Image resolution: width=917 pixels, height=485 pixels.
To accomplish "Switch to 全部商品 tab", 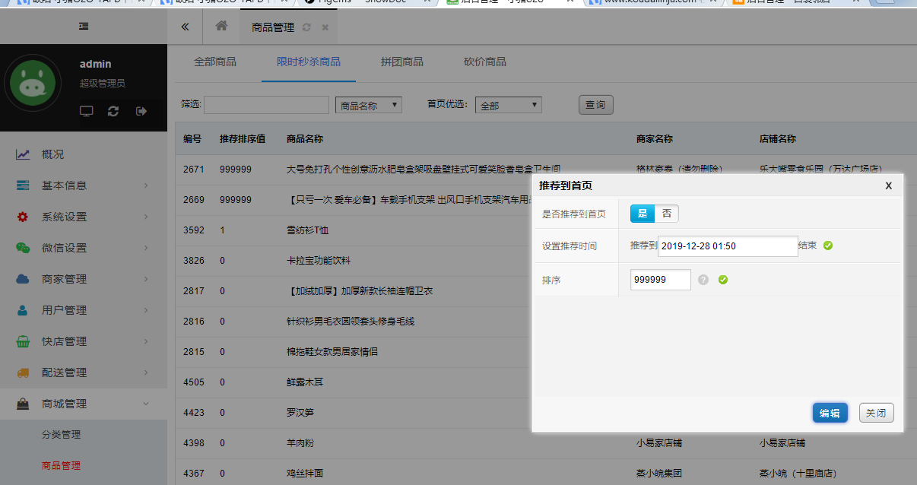I will point(215,62).
